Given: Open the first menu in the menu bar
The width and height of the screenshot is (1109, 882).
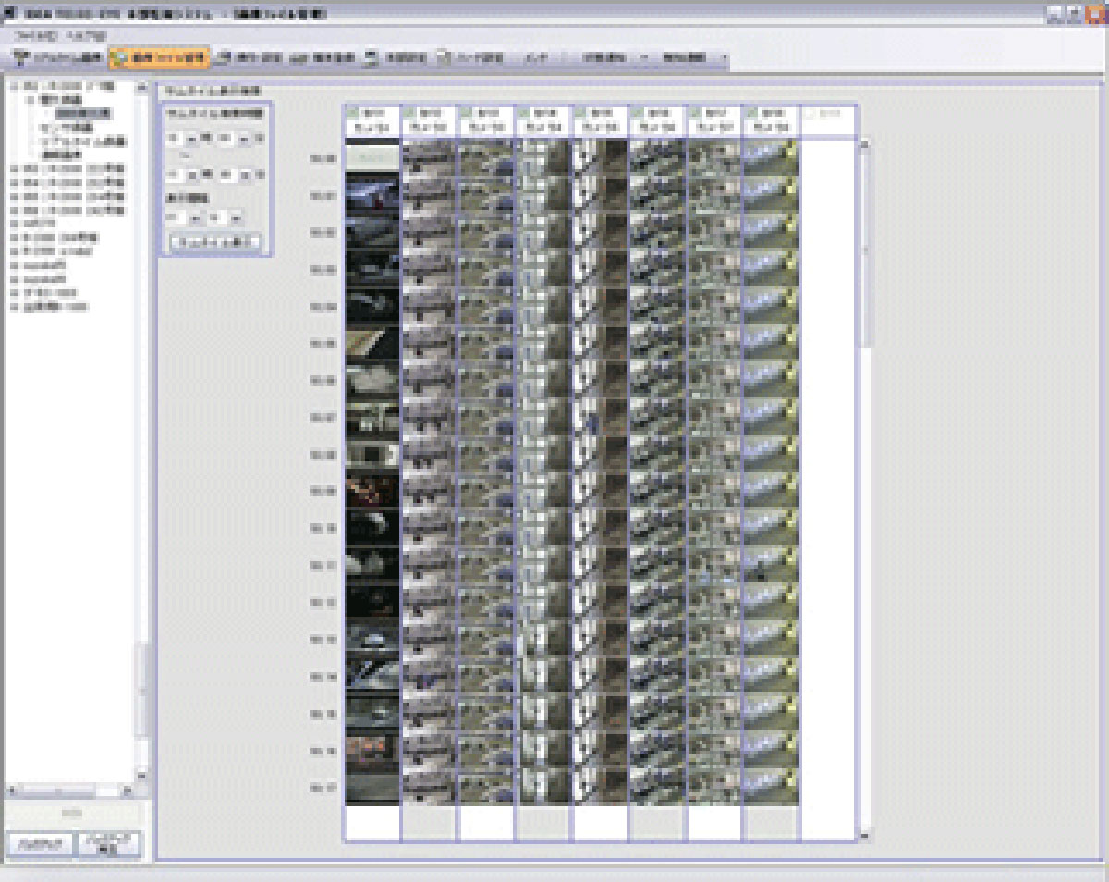Looking at the screenshot, I should [36, 34].
